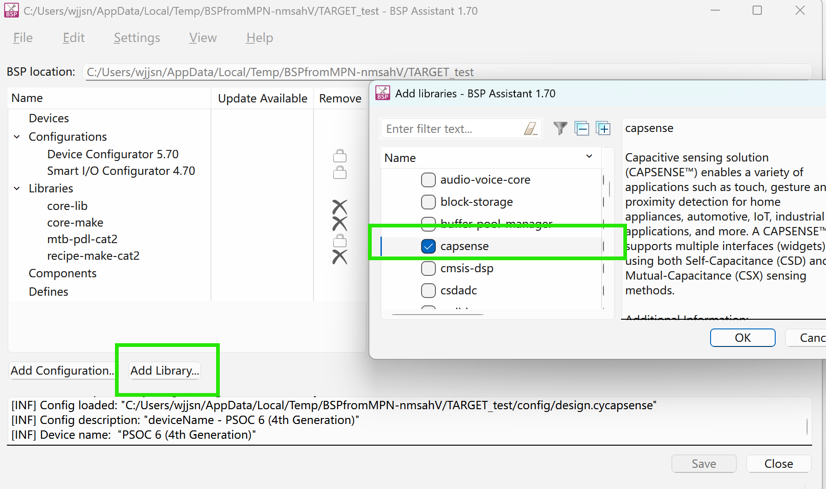Viewport: 826px width, 489px height.
Task: Click the log line "[INF] Device name"
Action: [133, 435]
